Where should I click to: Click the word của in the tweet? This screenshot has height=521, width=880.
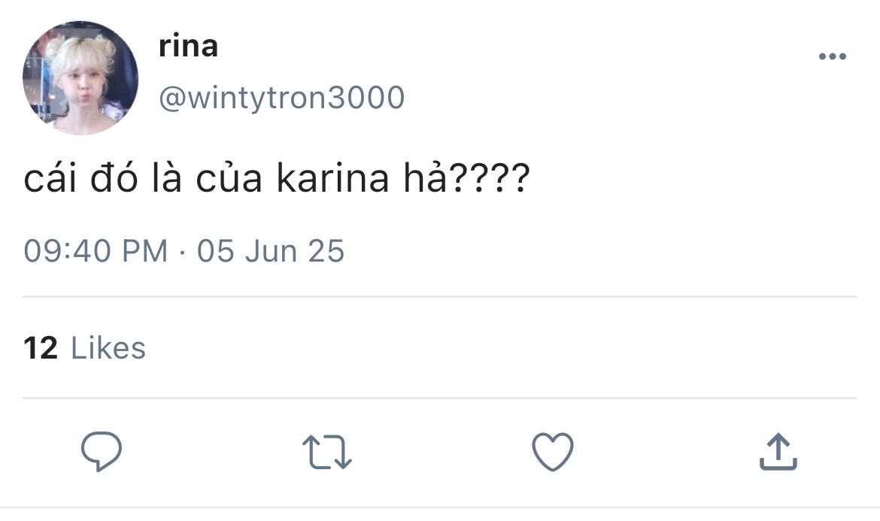[x=229, y=177]
